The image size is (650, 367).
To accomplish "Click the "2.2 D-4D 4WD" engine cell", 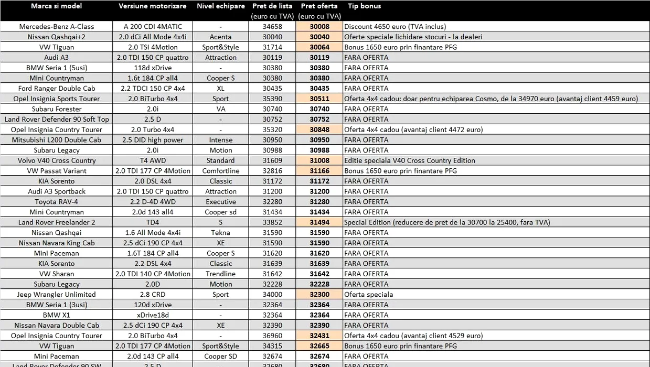I will click(x=153, y=202).
